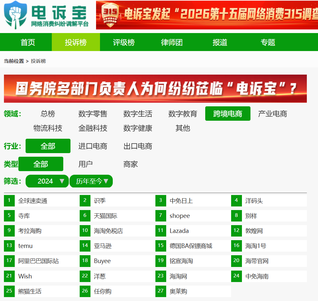
Task: Open rank 2 识季
Action: pyautogui.click(x=117, y=201)
